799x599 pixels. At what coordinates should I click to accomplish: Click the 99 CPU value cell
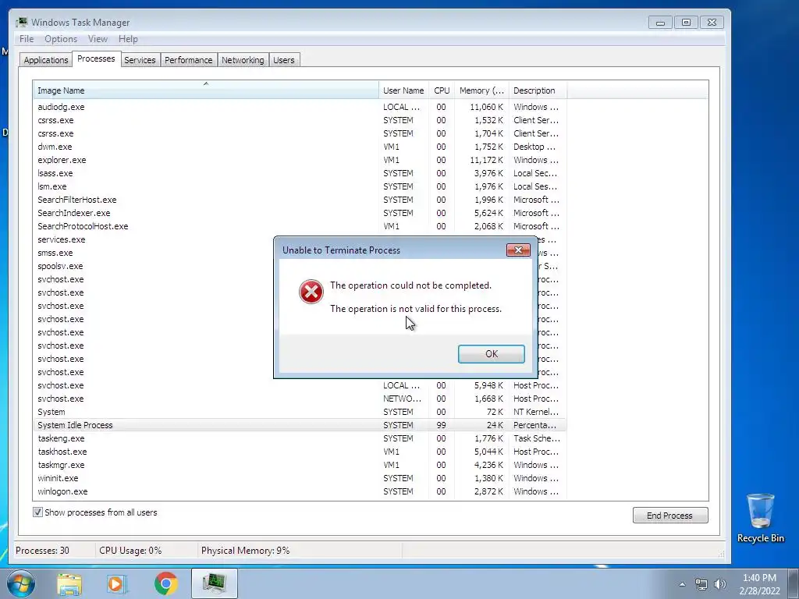[x=441, y=425]
